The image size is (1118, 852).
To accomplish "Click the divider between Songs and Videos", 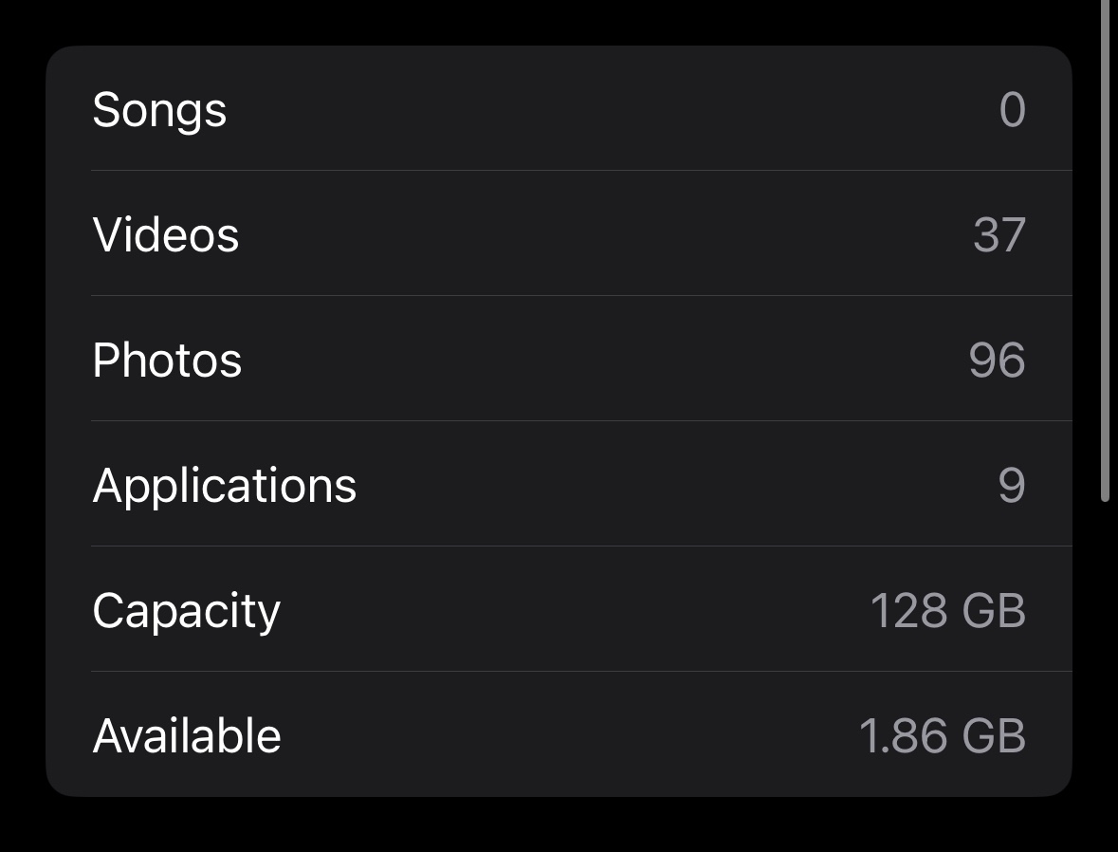I will [x=580, y=171].
